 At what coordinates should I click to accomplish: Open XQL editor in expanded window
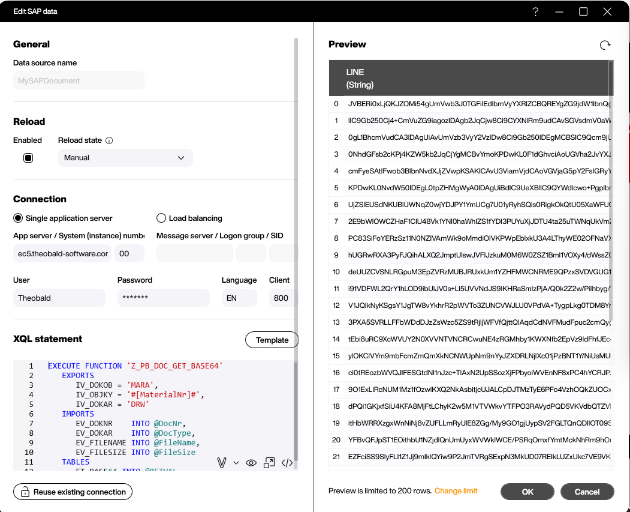point(269,463)
